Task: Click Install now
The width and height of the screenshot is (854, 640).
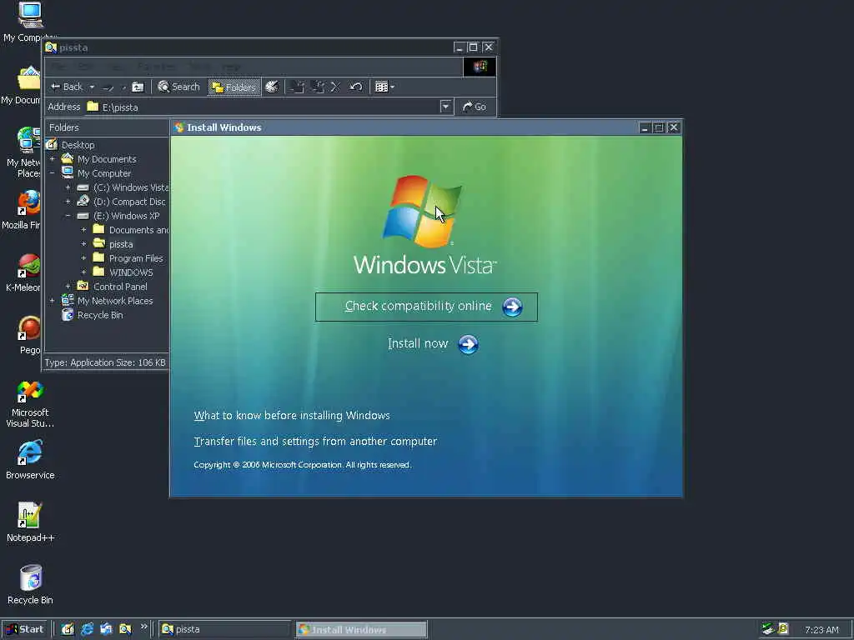Action: [x=418, y=343]
